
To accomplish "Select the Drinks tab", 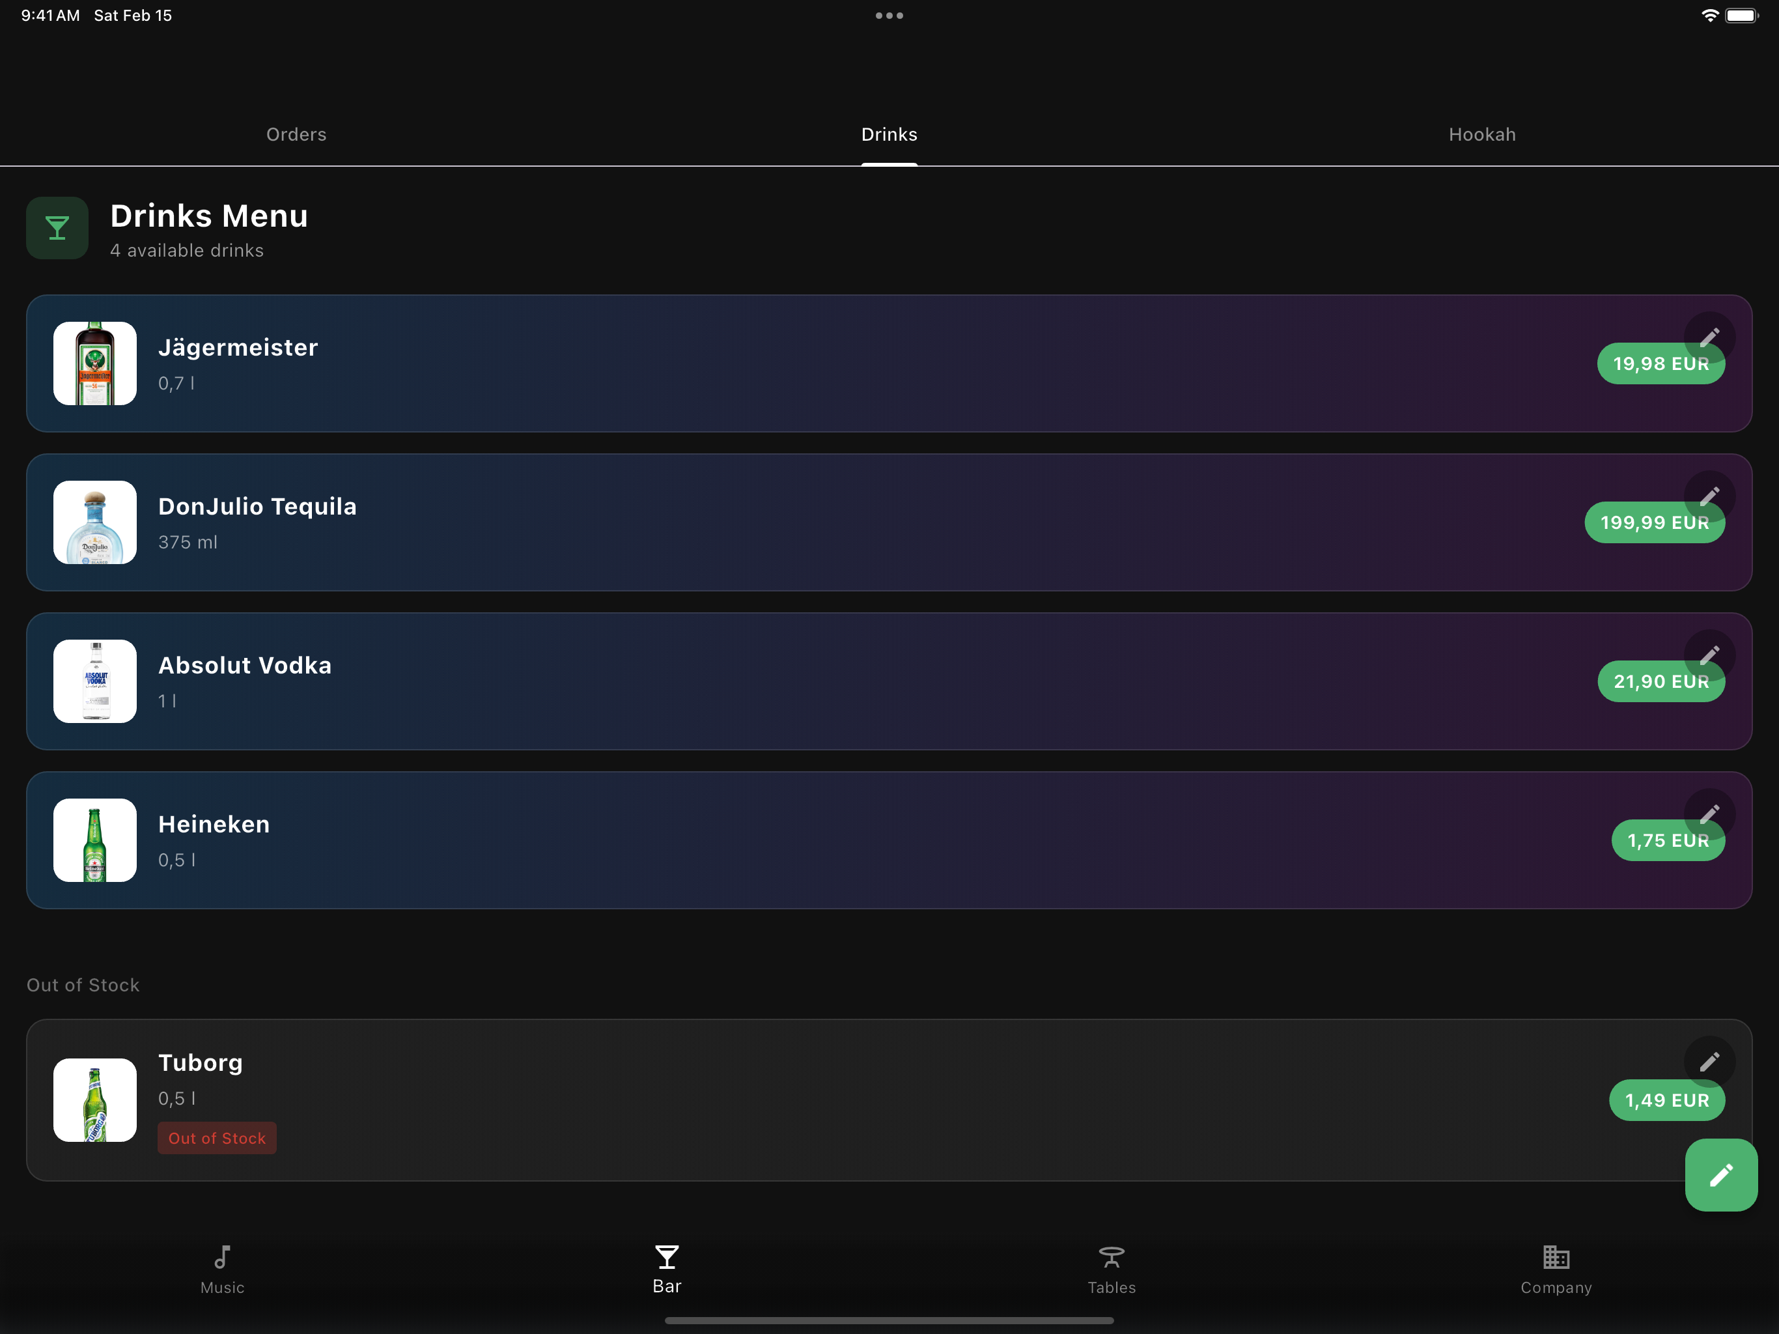I will point(889,134).
